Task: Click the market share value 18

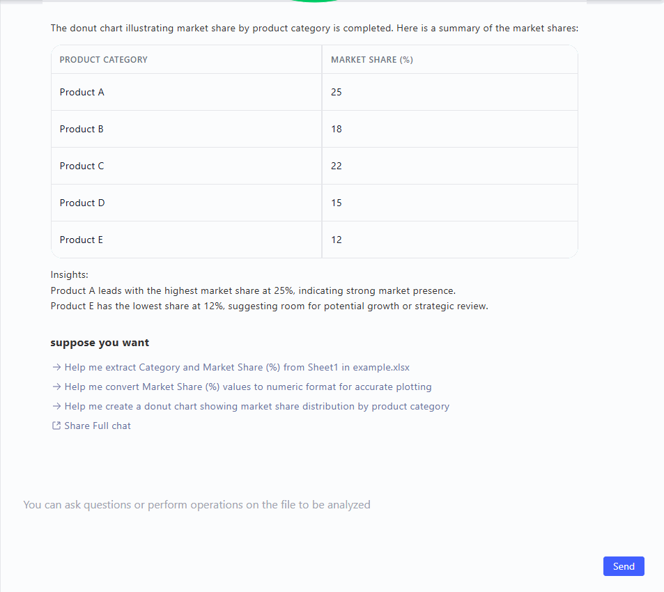Action: point(337,129)
